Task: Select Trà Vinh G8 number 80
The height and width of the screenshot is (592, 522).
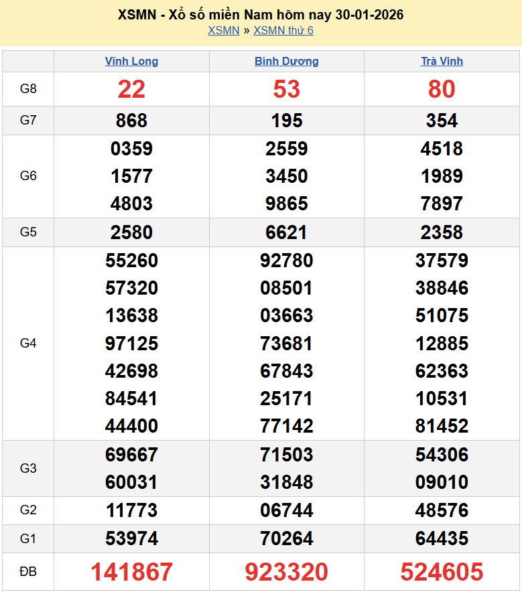Action: coord(442,89)
